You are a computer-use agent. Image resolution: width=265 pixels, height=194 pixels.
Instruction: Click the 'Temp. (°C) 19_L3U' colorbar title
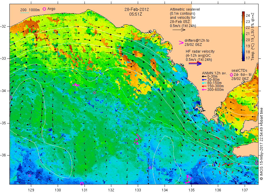pos(253,44)
